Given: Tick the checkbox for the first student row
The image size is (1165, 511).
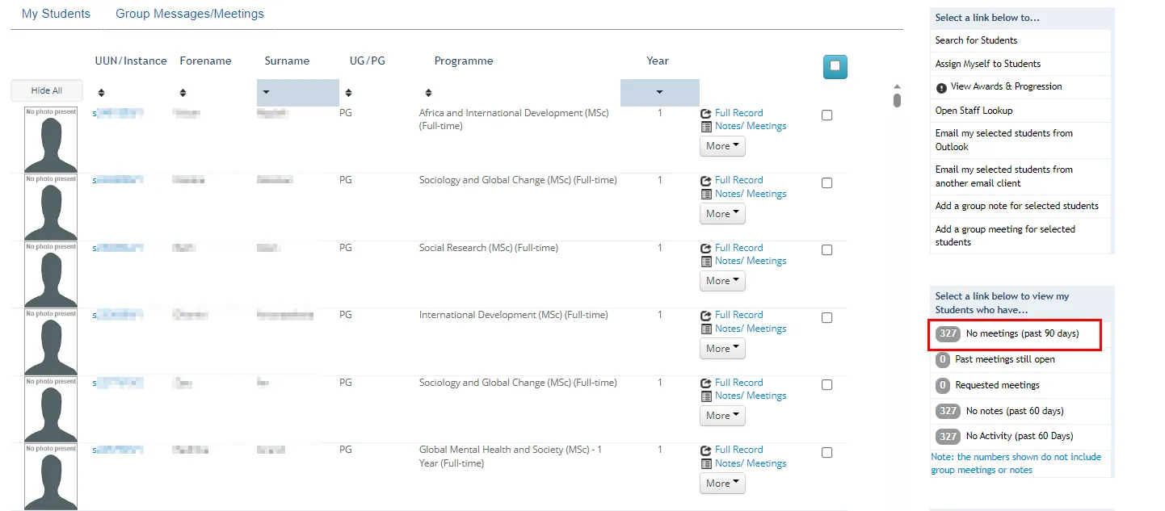Looking at the screenshot, I should click(x=826, y=115).
